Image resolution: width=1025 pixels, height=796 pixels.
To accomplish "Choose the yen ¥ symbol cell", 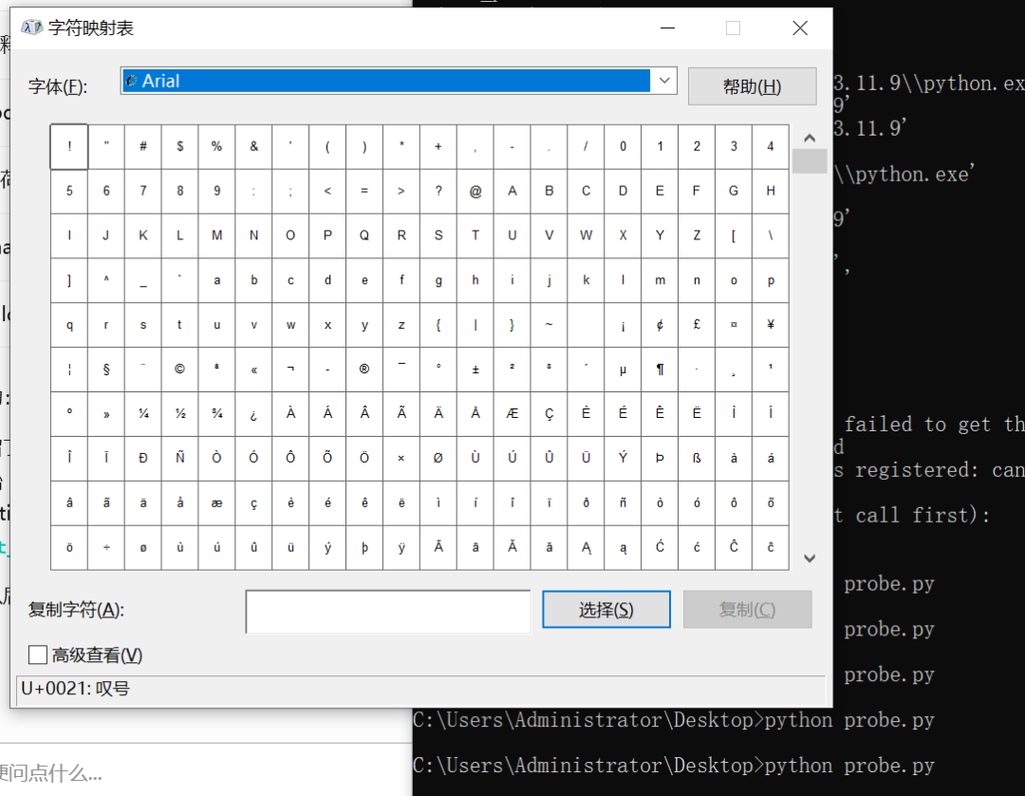I will [x=771, y=325].
